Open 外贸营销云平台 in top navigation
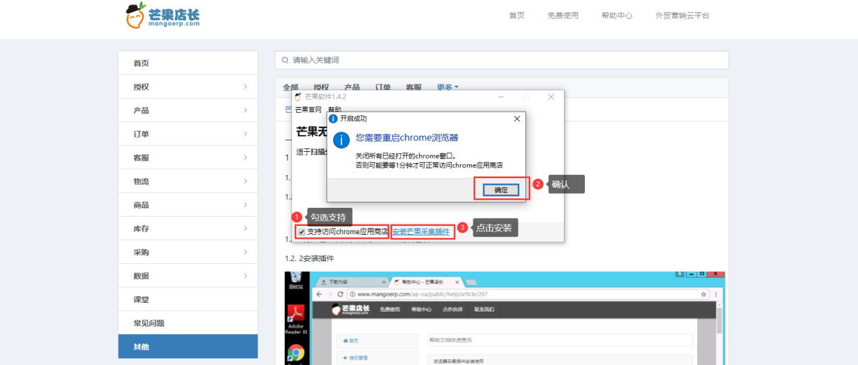The width and height of the screenshot is (858, 365). click(x=682, y=16)
